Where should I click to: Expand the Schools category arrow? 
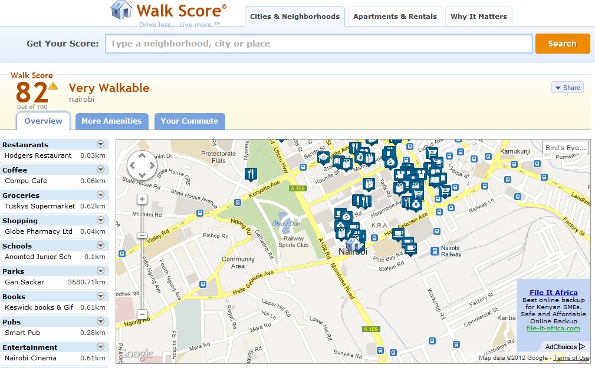(101, 245)
